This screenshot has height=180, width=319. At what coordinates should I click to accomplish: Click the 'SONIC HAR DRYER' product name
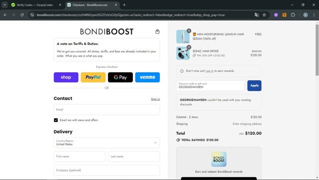pyautogui.click(x=206, y=51)
